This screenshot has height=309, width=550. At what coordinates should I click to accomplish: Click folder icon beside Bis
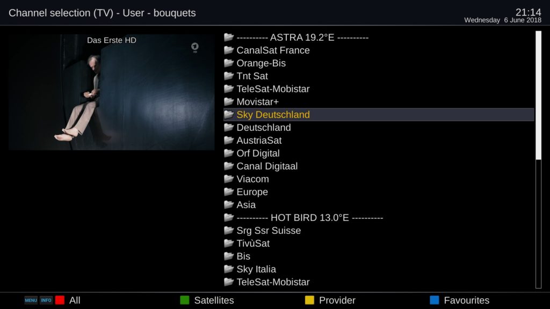(229, 256)
